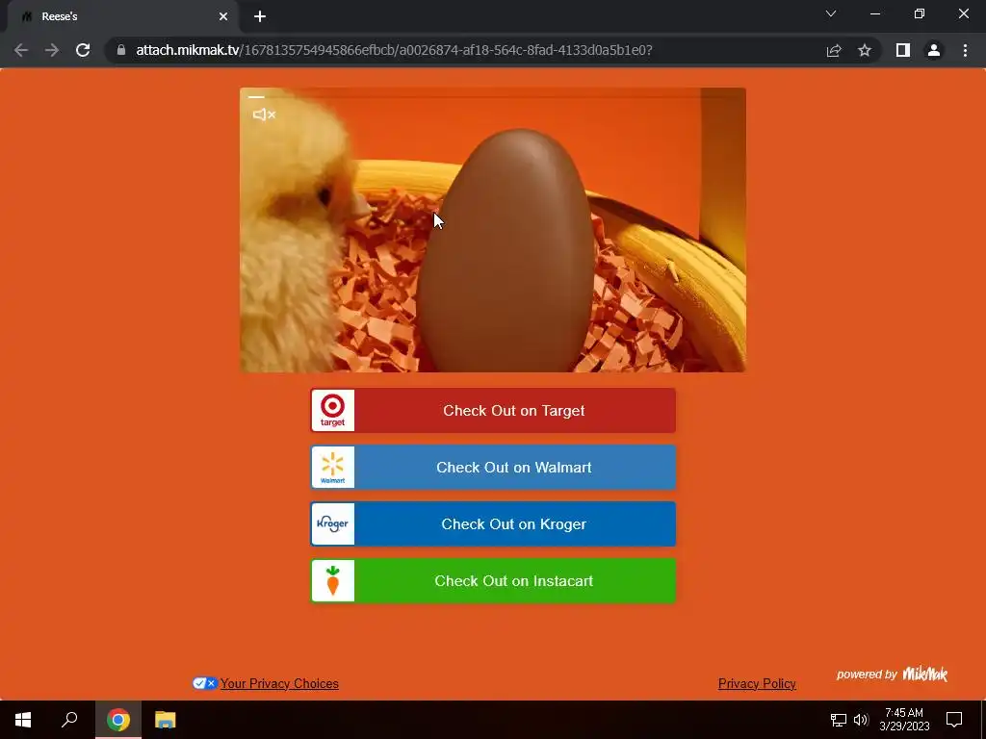Click the Kroger logo
The image size is (986, 739).
(x=332, y=524)
